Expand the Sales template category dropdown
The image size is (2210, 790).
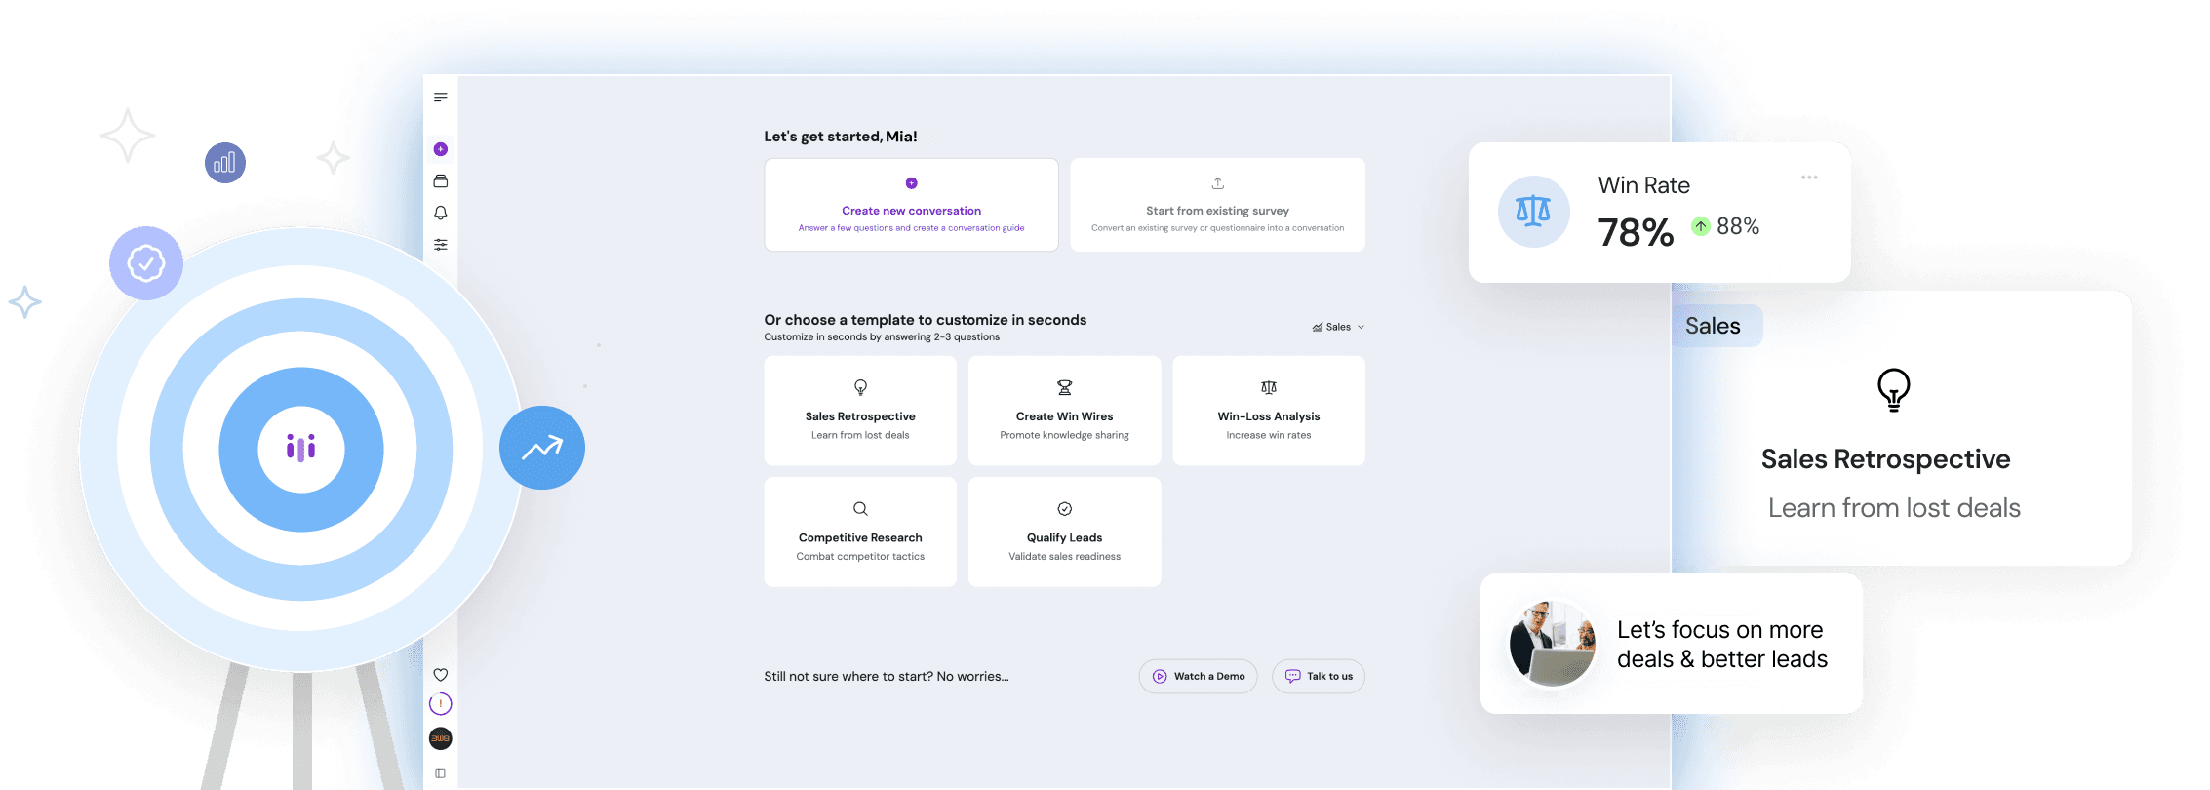pyautogui.click(x=1338, y=327)
